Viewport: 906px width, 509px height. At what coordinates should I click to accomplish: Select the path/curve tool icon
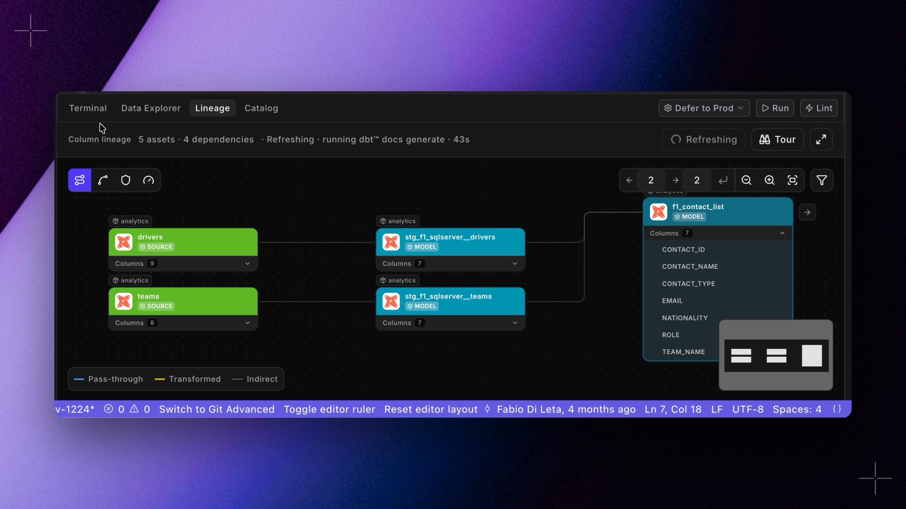point(102,180)
